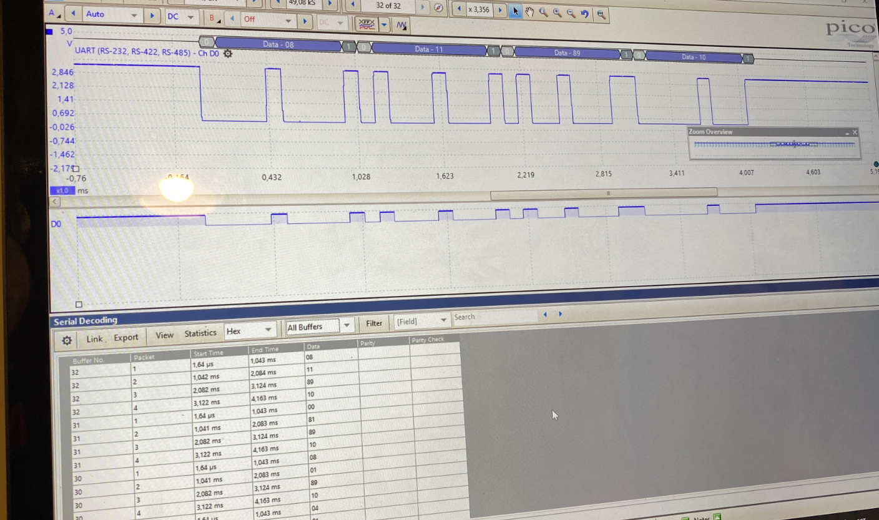Open Serial Decoding settings gear
Screen dimensions: 879x520
click(x=67, y=340)
